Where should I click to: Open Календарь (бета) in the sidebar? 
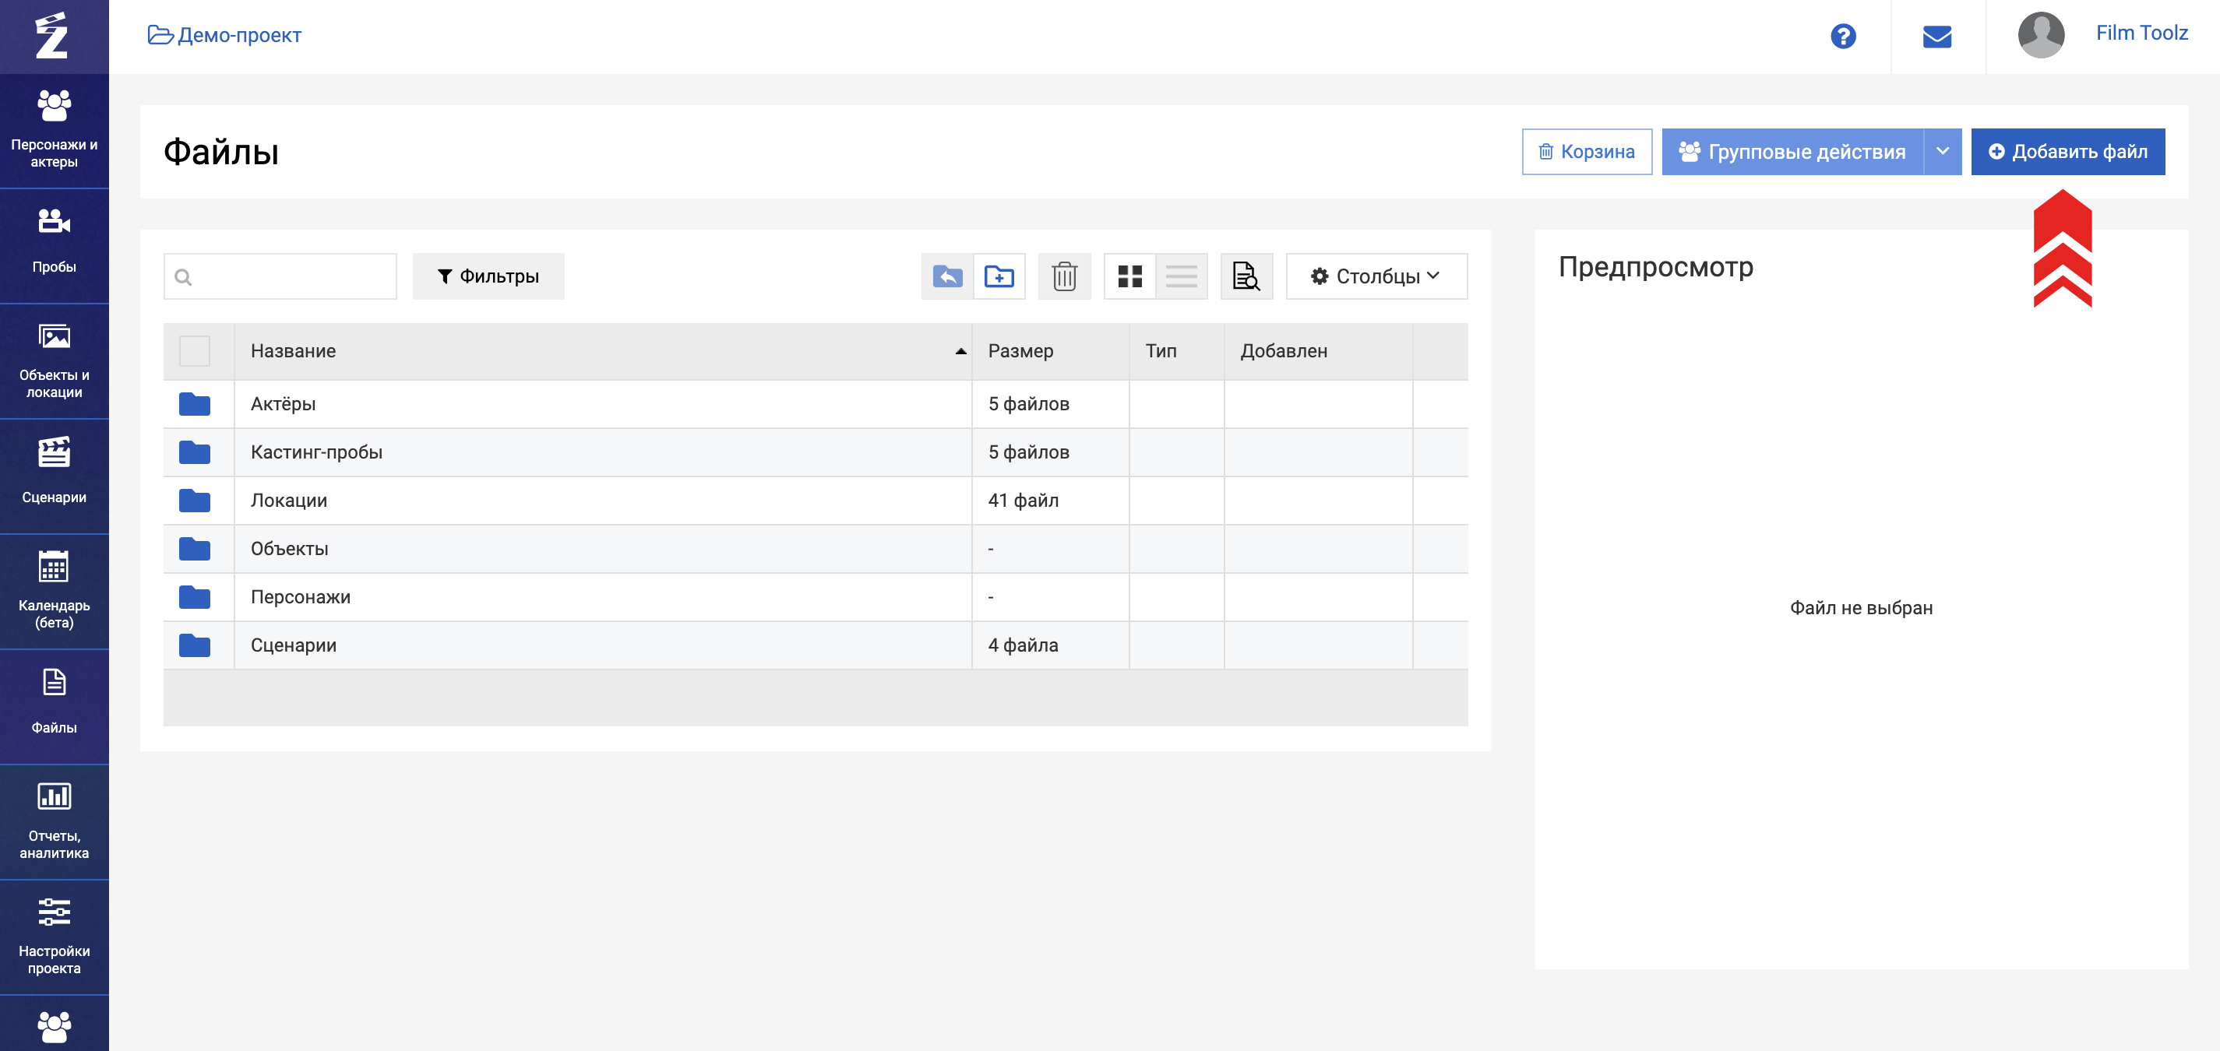click(x=55, y=592)
